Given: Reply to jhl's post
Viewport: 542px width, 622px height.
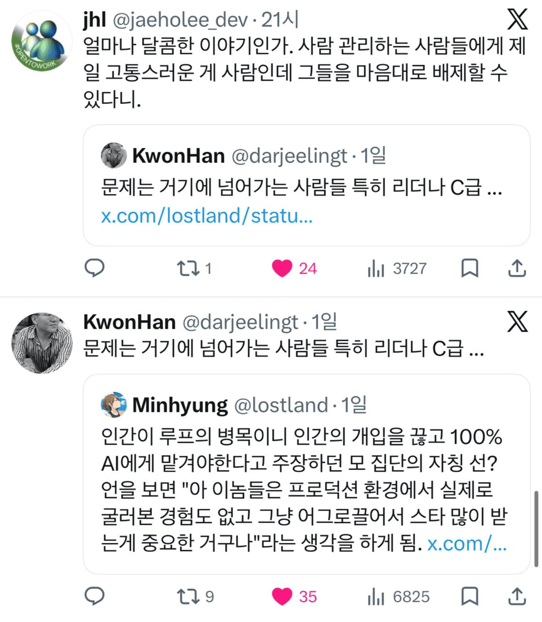Looking at the screenshot, I should (95, 268).
